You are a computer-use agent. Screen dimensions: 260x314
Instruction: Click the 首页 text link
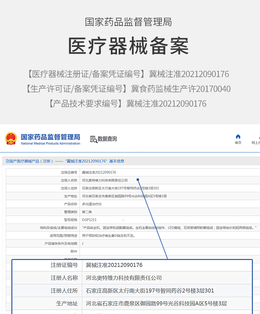click(x=238, y=143)
